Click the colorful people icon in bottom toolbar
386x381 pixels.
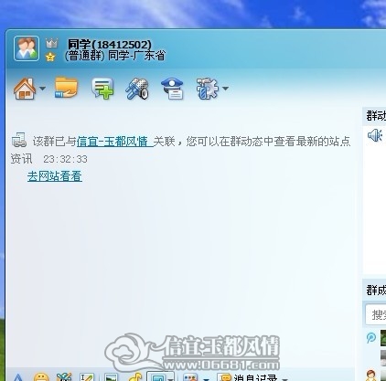tap(191, 377)
